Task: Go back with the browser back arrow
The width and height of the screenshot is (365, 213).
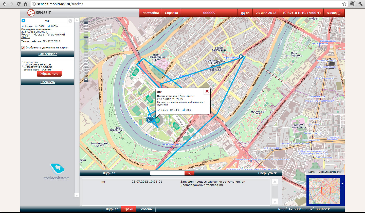Action: click(4, 4)
